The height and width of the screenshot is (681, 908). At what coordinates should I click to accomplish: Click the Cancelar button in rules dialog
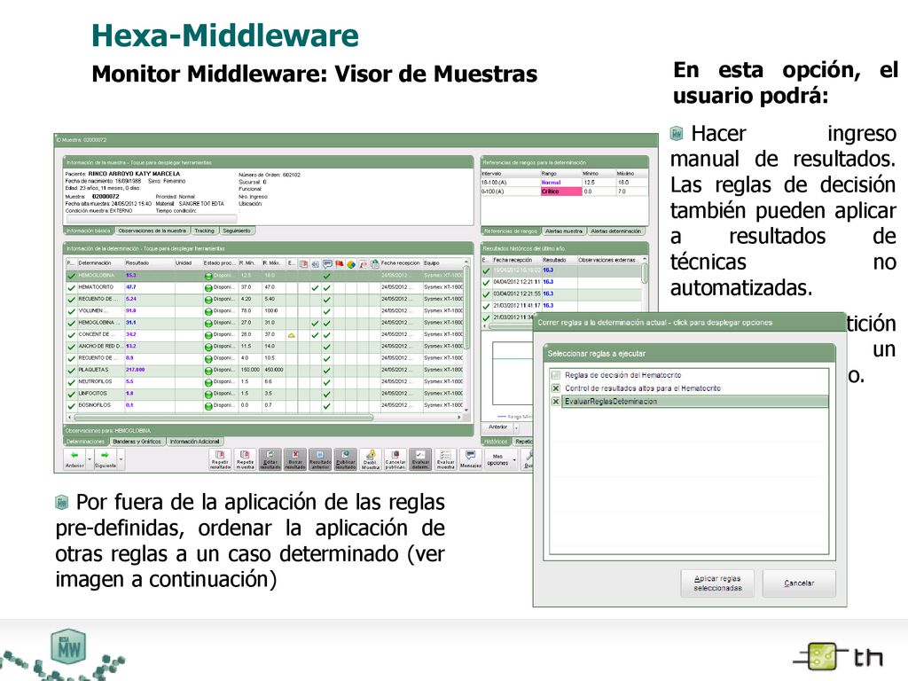tap(799, 583)
